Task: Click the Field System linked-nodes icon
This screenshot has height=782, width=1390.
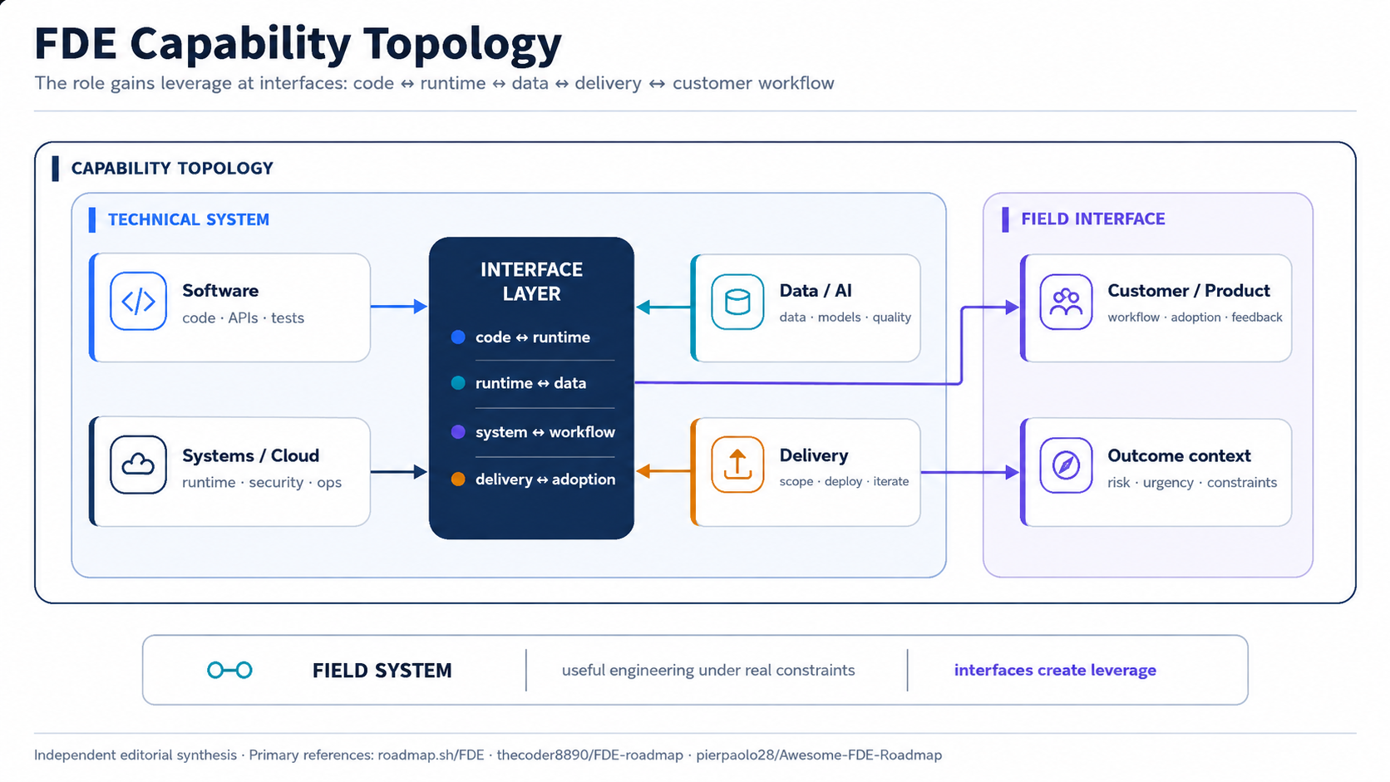Action: [x=229, y=670]
